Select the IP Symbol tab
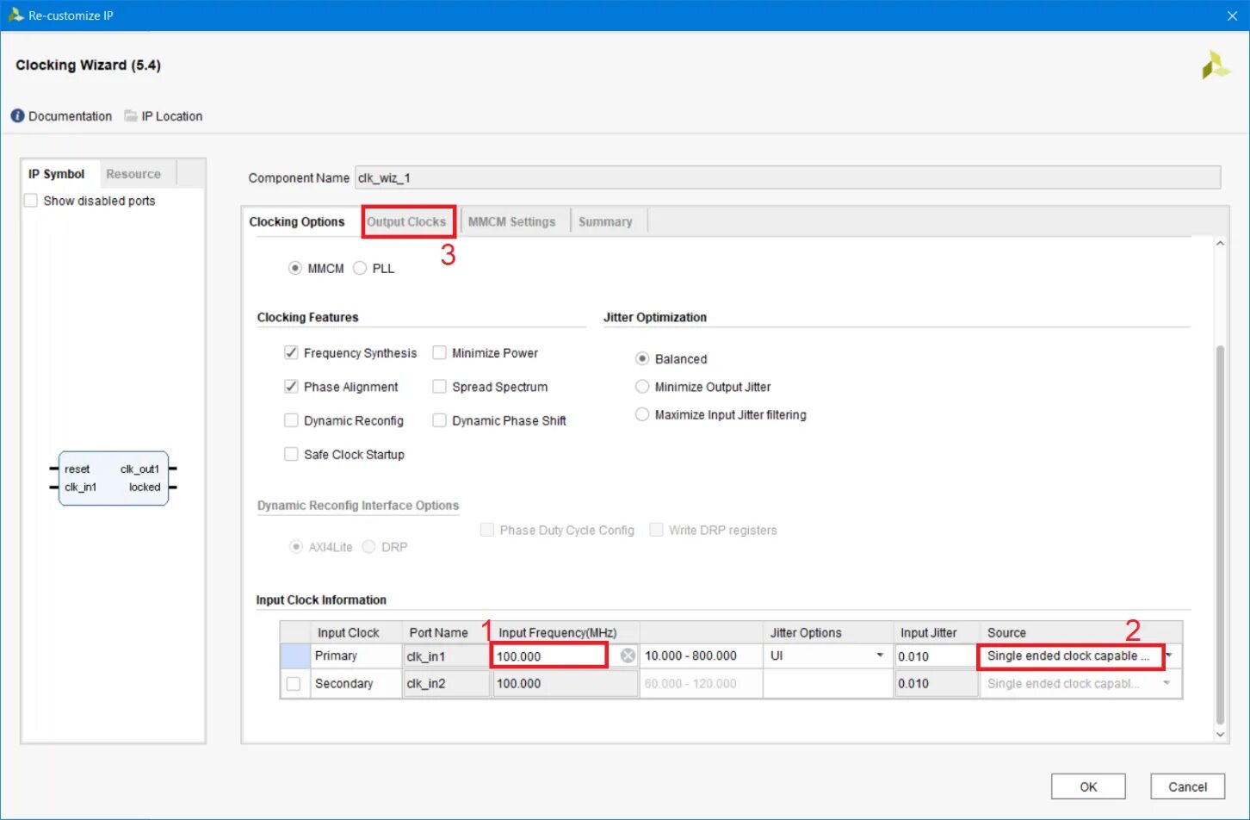The height and width of the screenshot is (820, 1250). click(57, 173)
